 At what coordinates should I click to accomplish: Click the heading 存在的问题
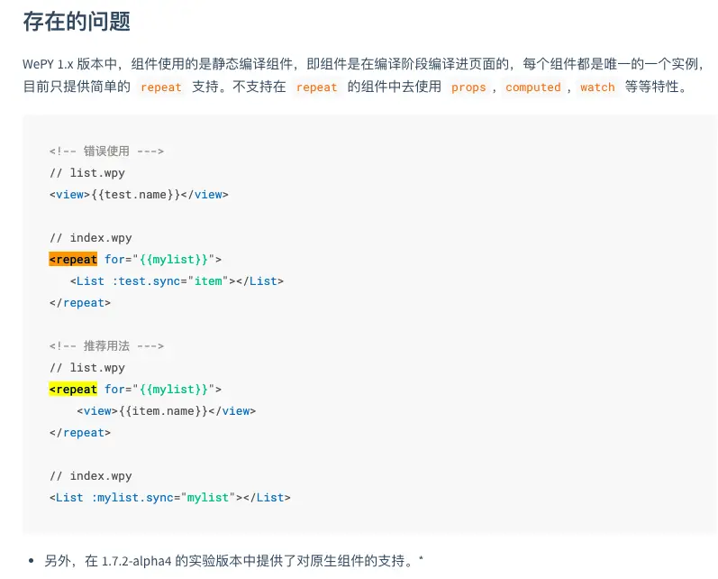[x=77, y=22]
